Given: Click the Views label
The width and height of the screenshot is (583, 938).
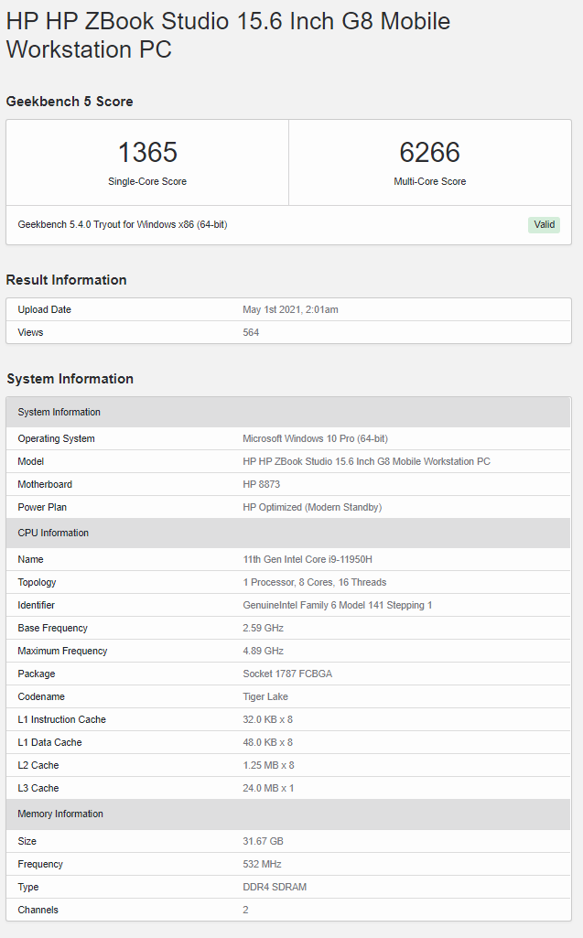Looking at the screenshot, I should click(30, 332).
